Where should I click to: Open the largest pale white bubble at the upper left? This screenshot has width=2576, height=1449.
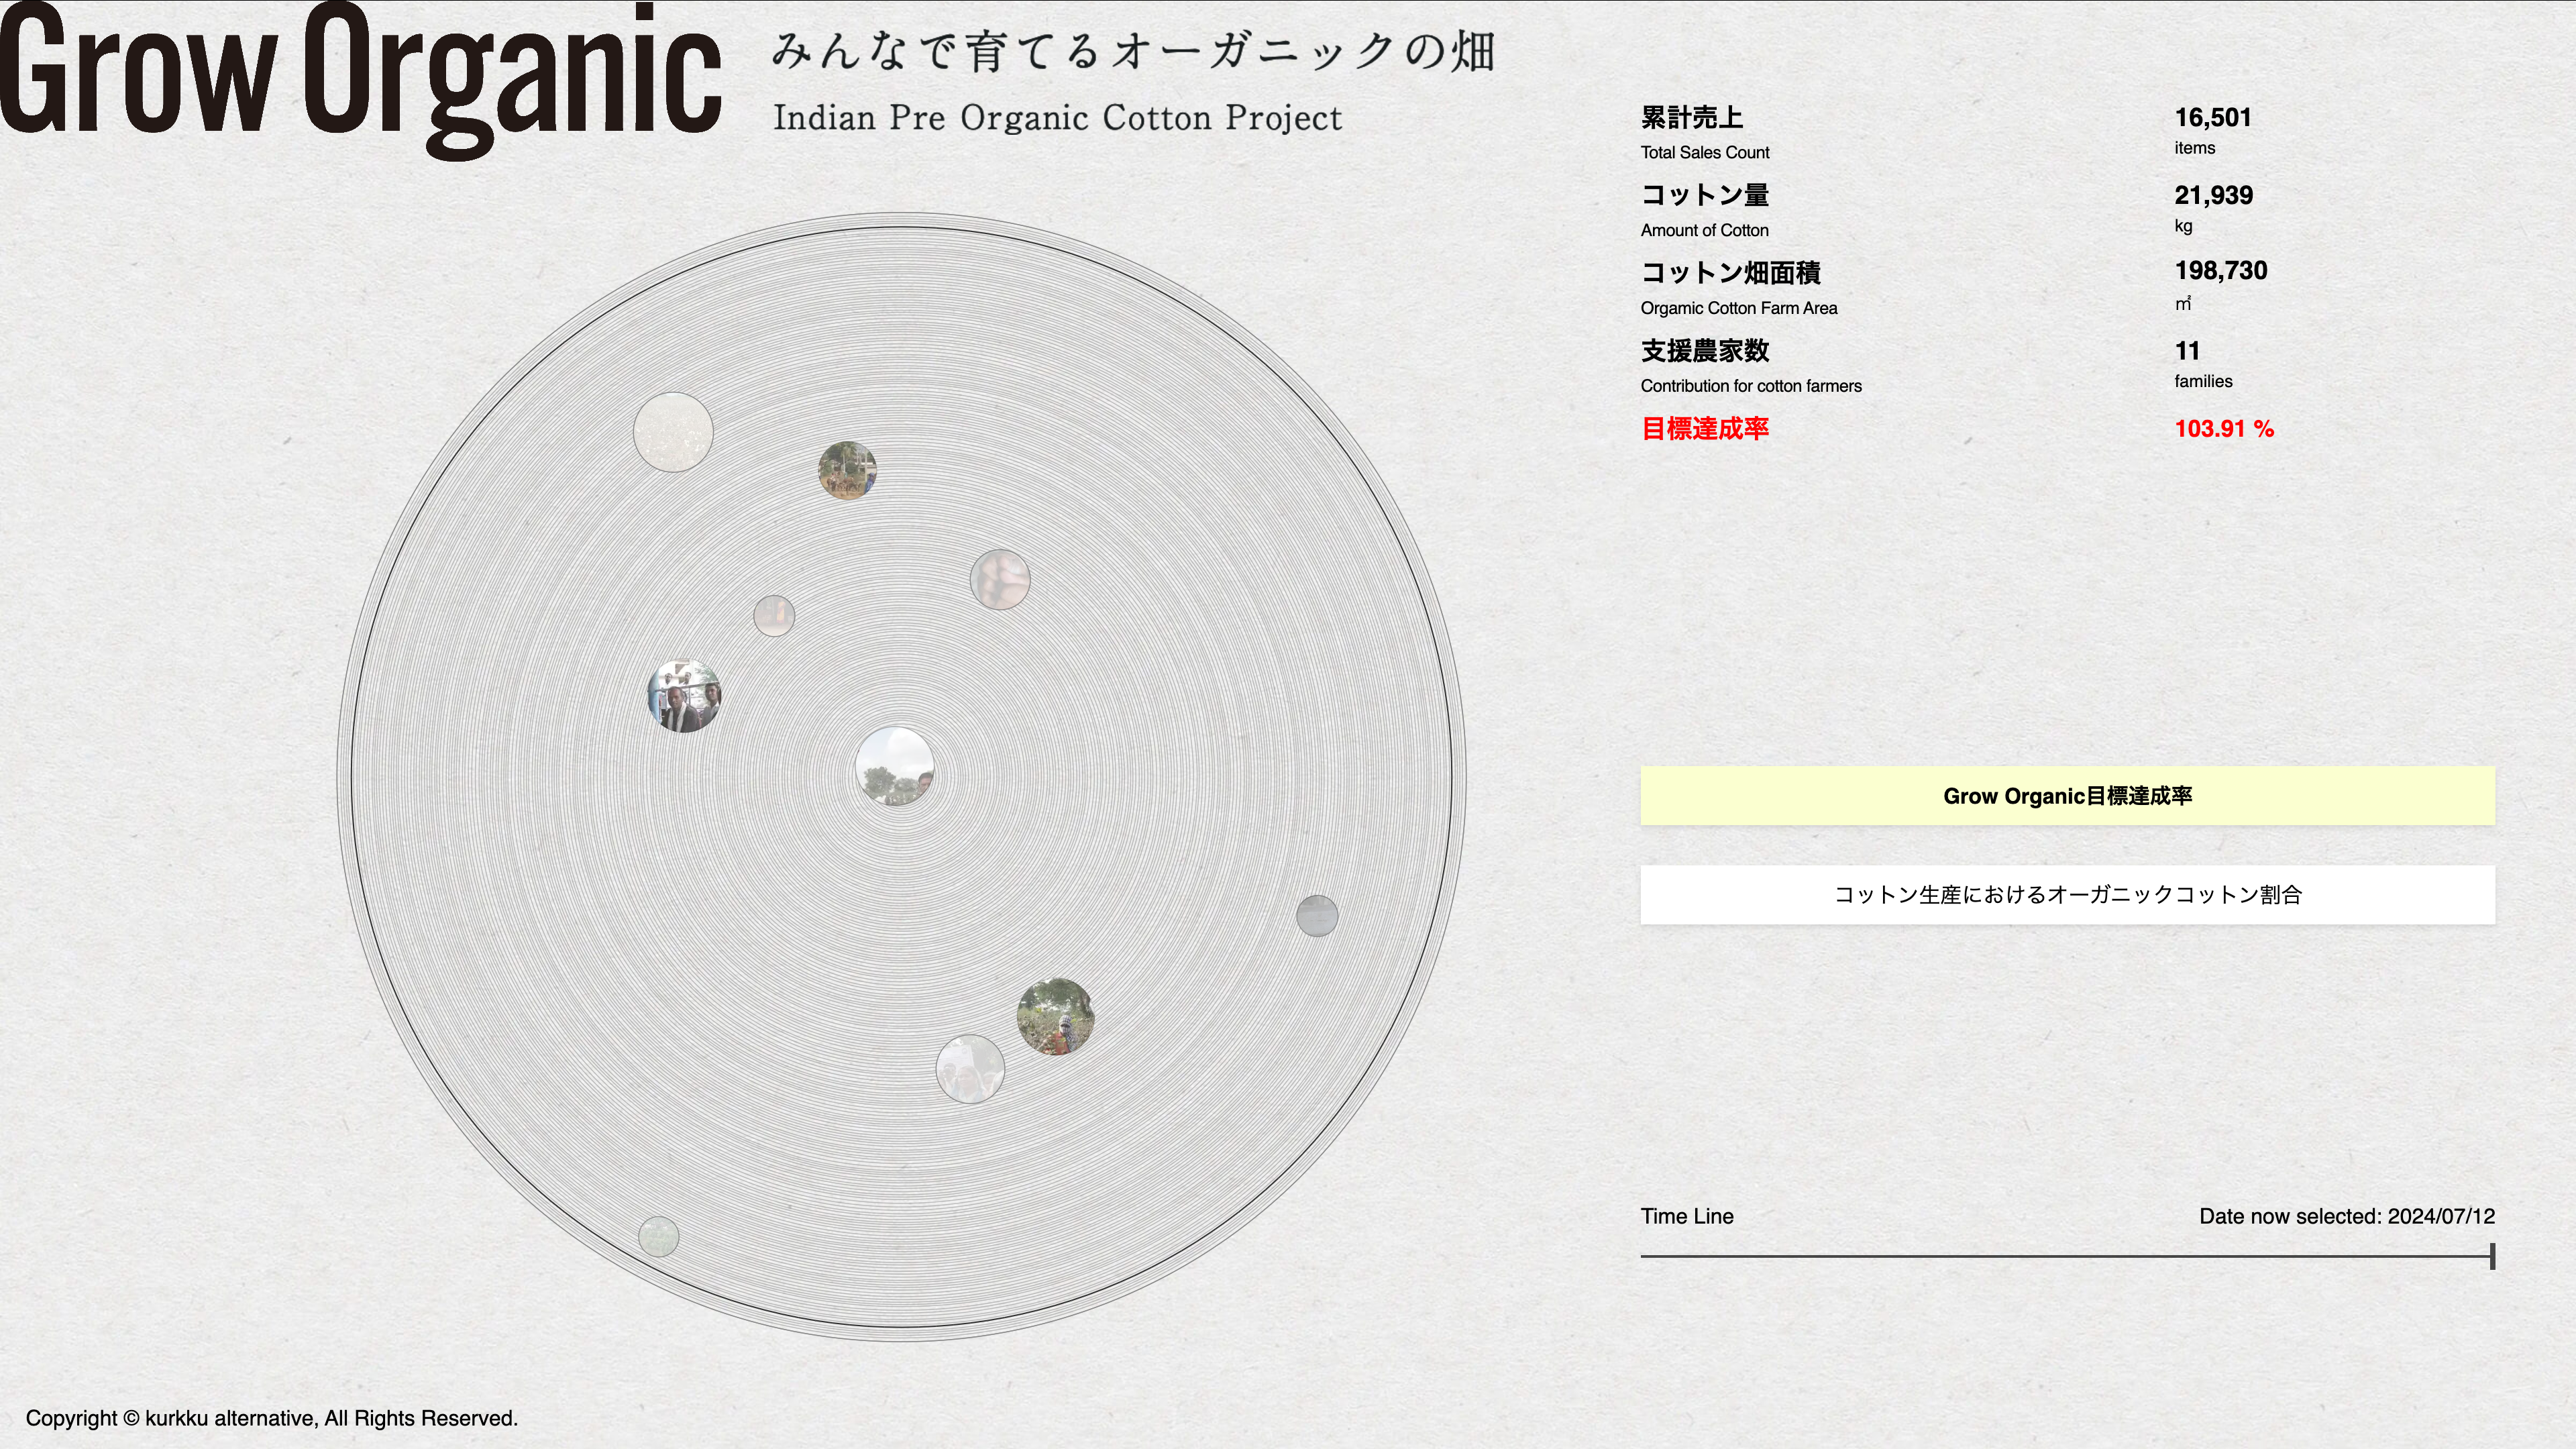673,432
